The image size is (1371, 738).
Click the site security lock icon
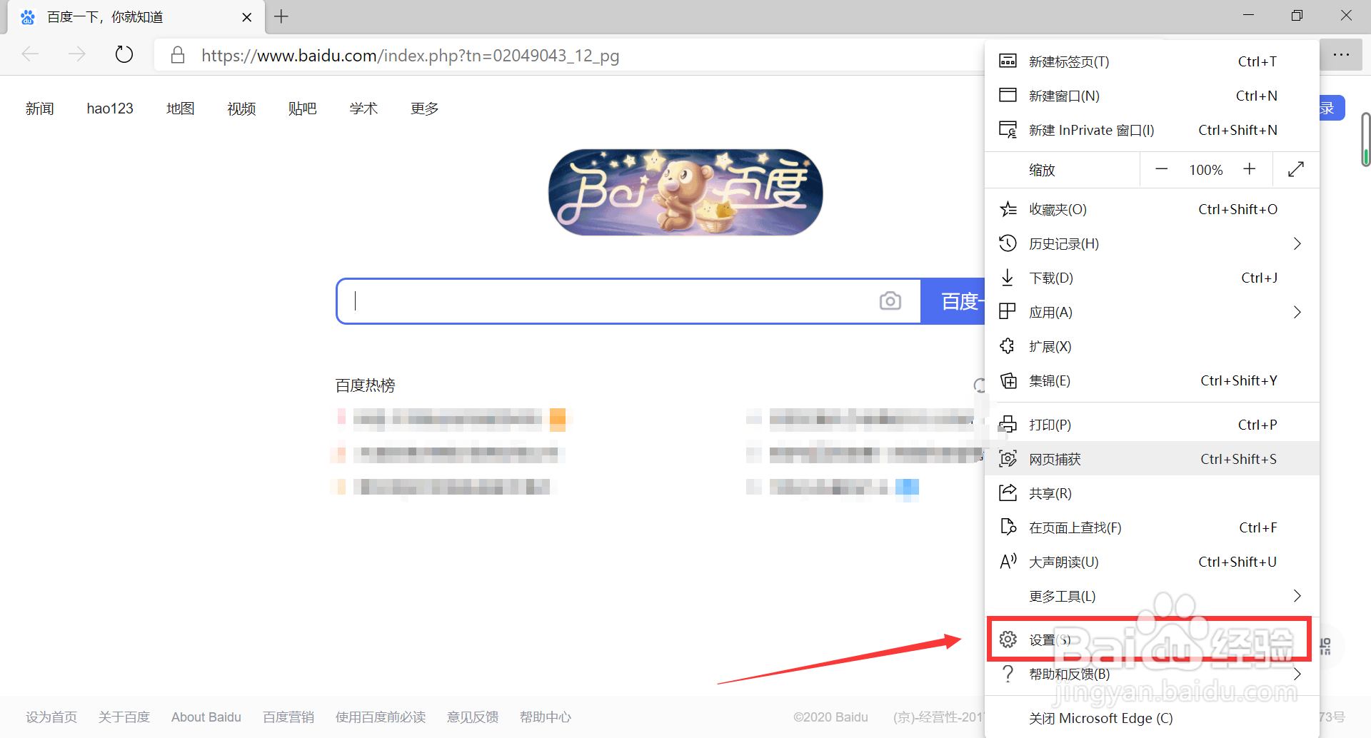pos(178,55)
